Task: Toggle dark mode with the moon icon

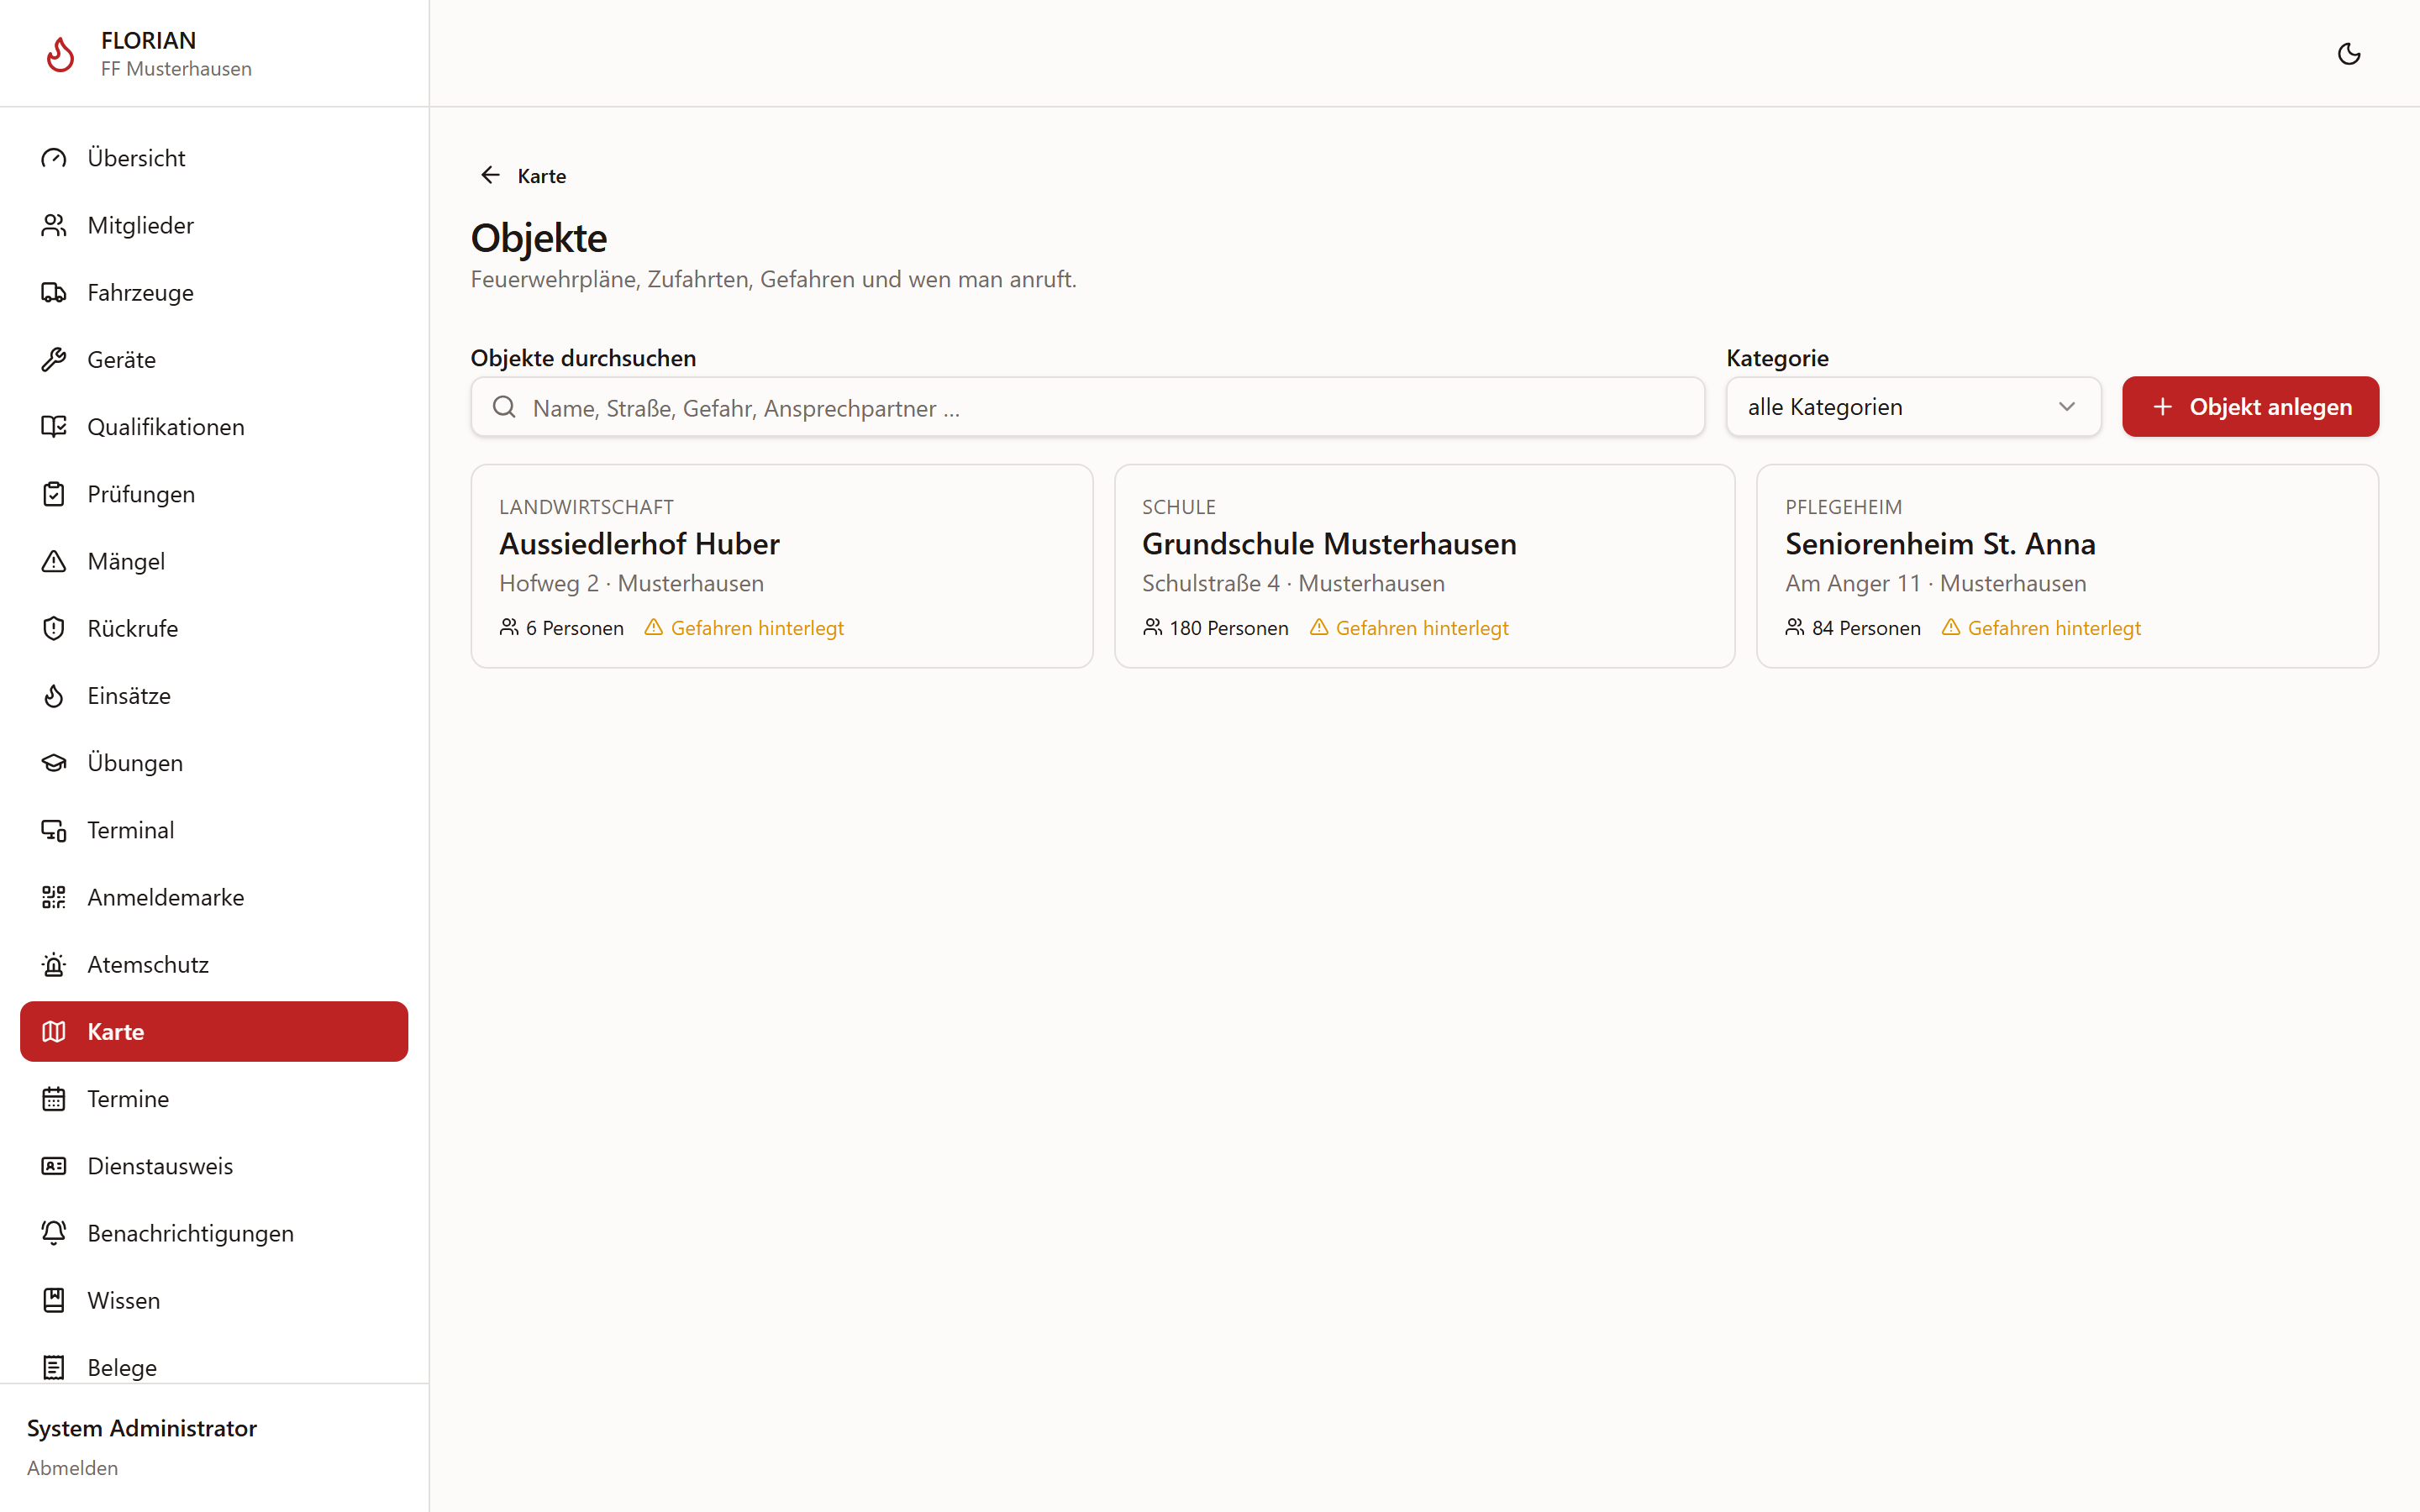Action: click(2348, 54)
